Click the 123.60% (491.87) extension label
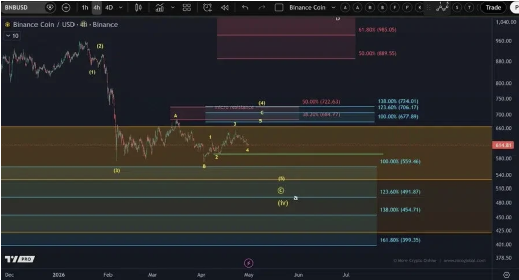This screenshot has height=280, width=519. [400, 192]
